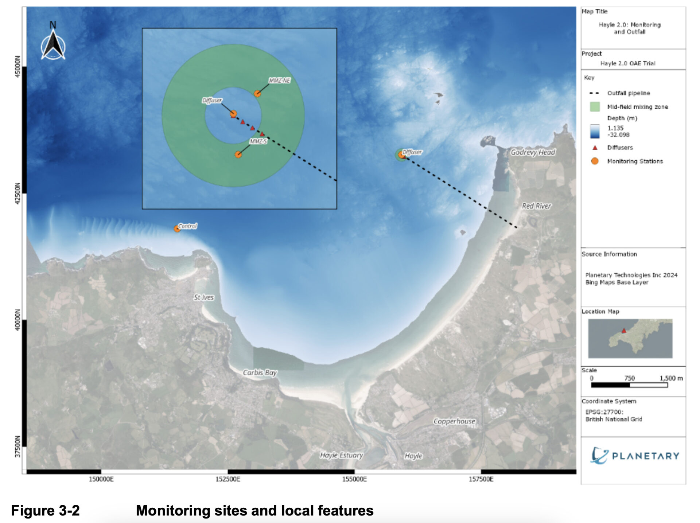Click the Copperhouse place label
700x523 pixels.
coord(454,421)
